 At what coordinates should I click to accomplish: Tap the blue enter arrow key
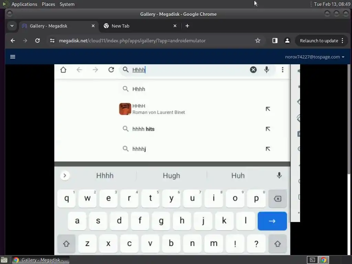tap(272, 221)
